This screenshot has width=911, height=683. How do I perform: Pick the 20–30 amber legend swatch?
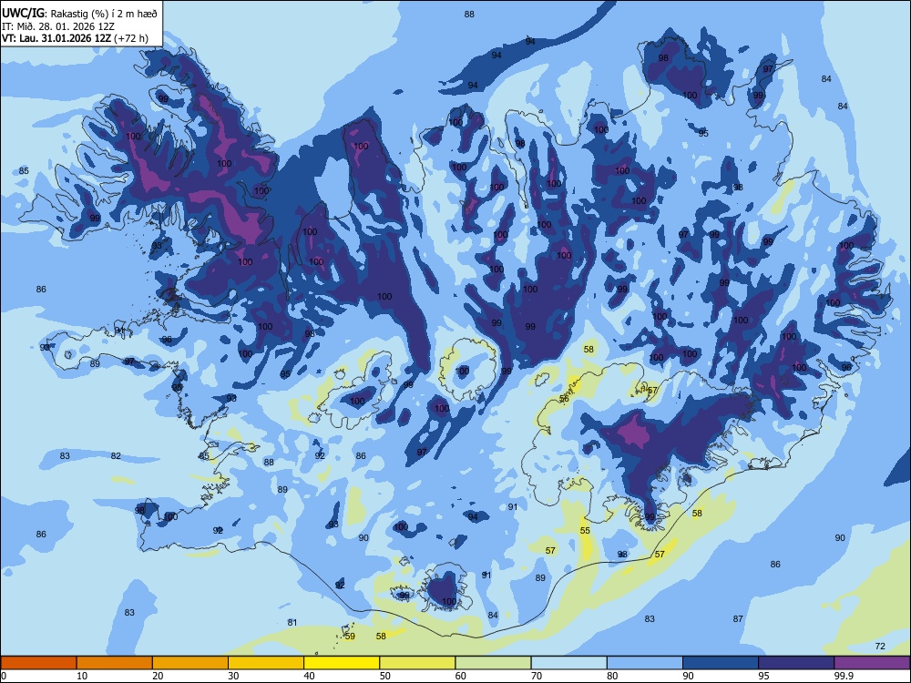tap(190, 663)
